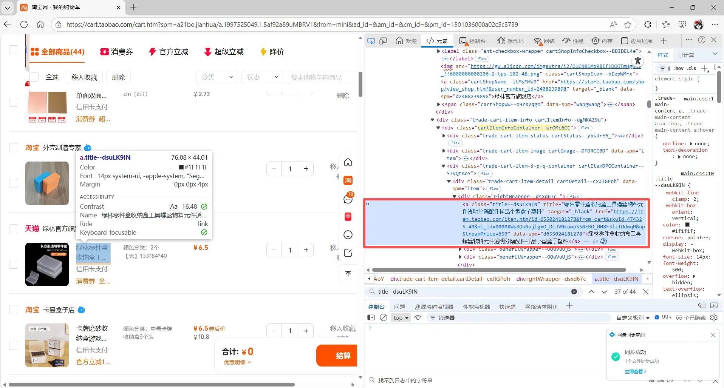Click the floating home icon on cart sidebar

click(x=348, y=162)
